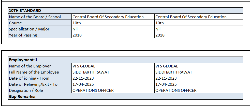Click the right-column "SIDDHARTH RAWAT" name cell
Image resolution: width=251 pixels, height=107 pixels.
(x=174, y=72)
